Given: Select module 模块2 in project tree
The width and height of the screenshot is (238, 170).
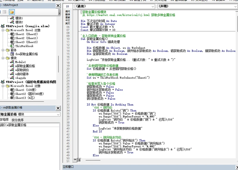Looking at the screenshot, I should click(x=16, y=22).
